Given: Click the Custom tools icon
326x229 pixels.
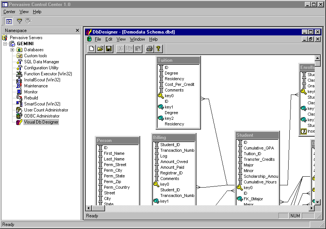Looking at the screenshot, I should (x=19, y=56).
